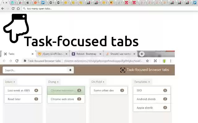Open a new tab with the plus button

(x=142, y=54)
